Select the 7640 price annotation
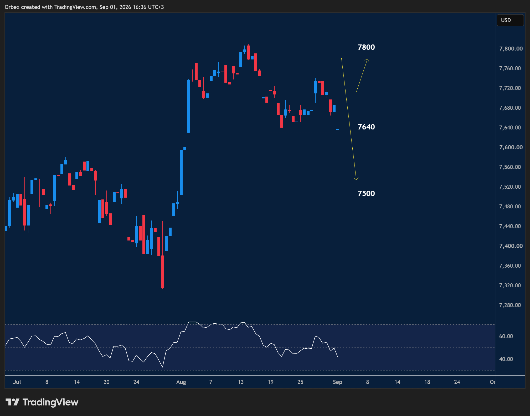 (x=366, y=127)
